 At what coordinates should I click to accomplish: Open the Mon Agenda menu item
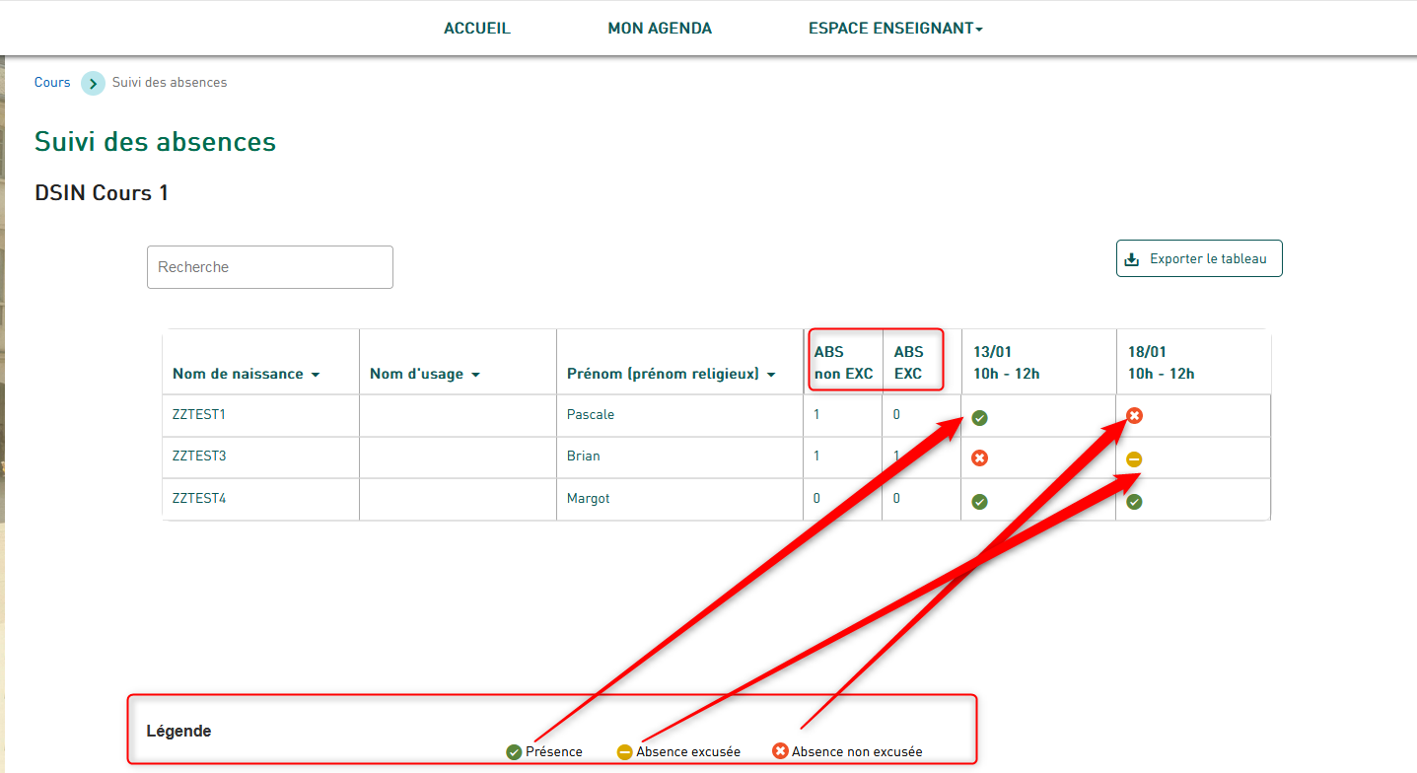660,29
